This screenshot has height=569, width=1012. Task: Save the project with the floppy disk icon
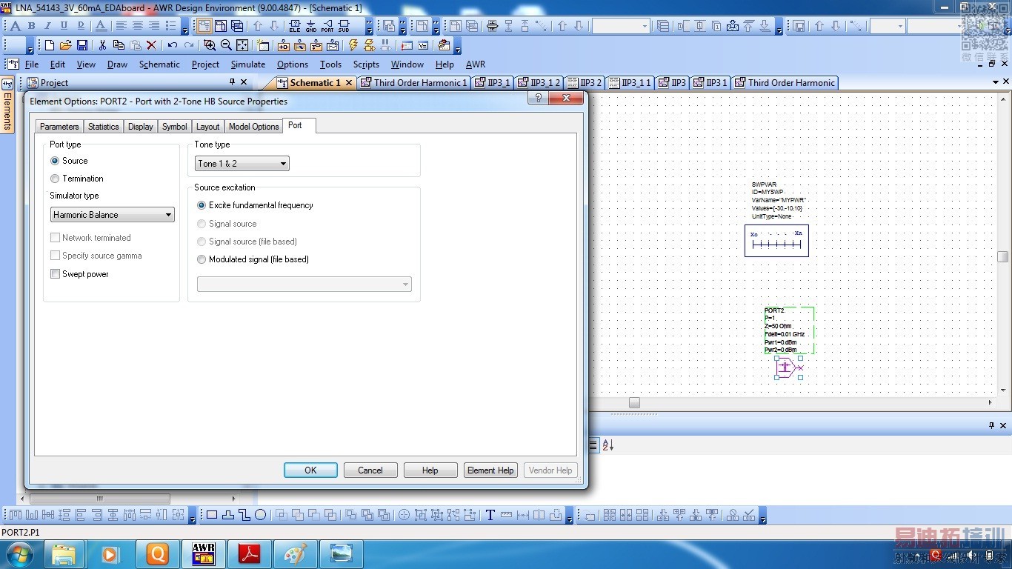[82, 45]
